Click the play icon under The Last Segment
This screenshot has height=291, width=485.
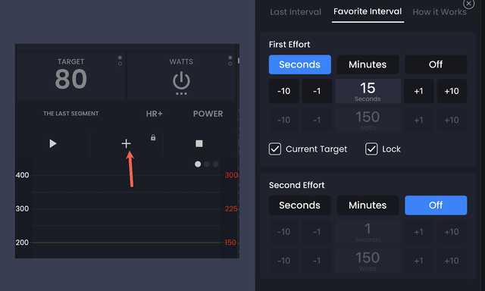[x=53, y=143]
